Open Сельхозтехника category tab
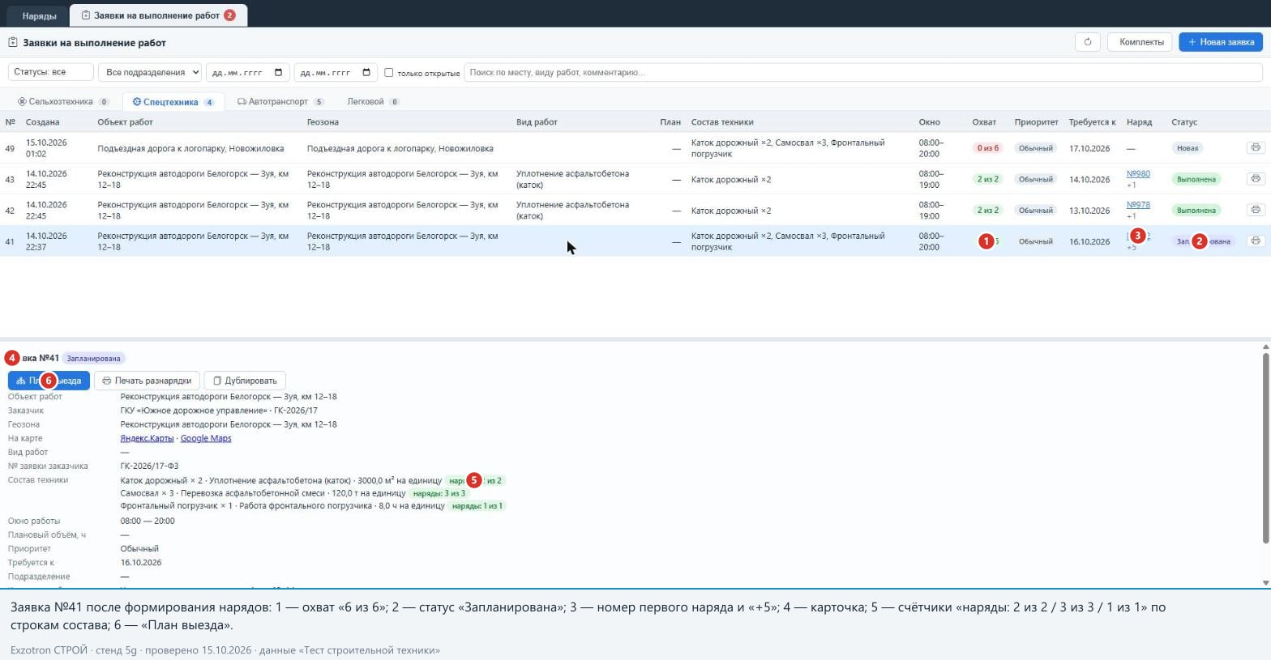The image size is (1271, 660). 63,102
